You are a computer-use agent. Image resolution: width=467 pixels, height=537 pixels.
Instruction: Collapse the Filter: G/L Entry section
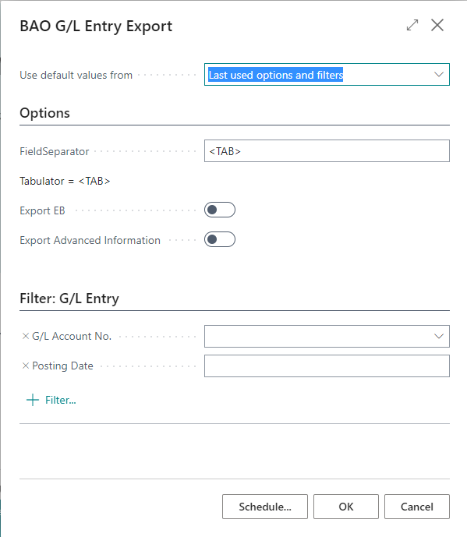69,299
